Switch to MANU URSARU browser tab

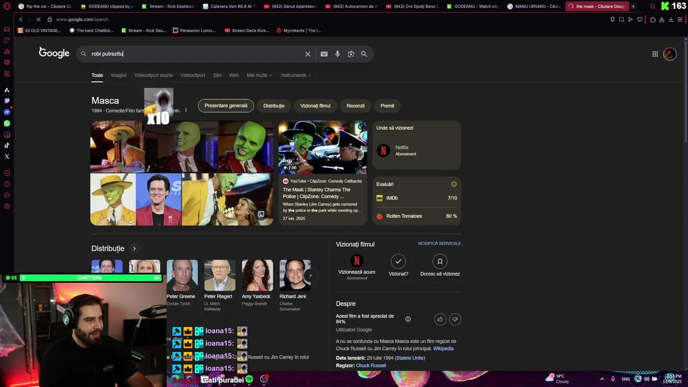click(x=533, y=6)
